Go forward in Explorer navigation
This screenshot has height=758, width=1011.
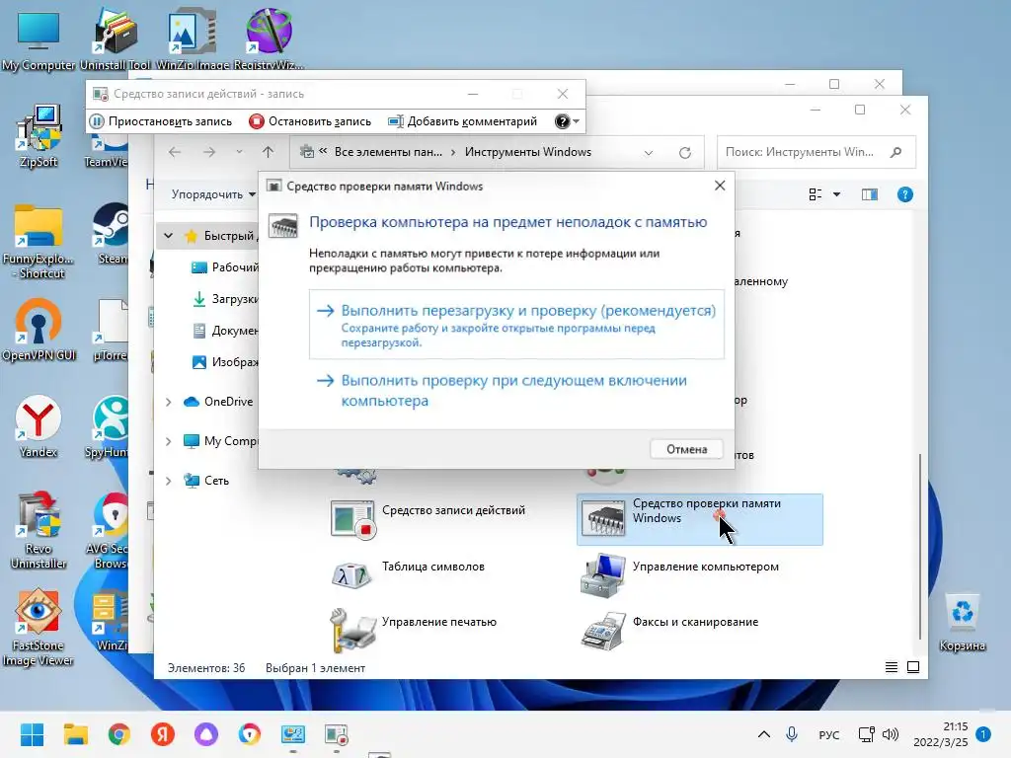pyautogui.click(x=209, y=152)
